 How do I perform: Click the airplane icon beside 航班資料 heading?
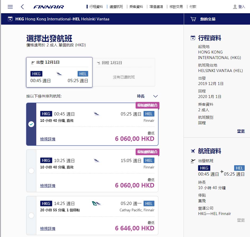pos(193,151)
